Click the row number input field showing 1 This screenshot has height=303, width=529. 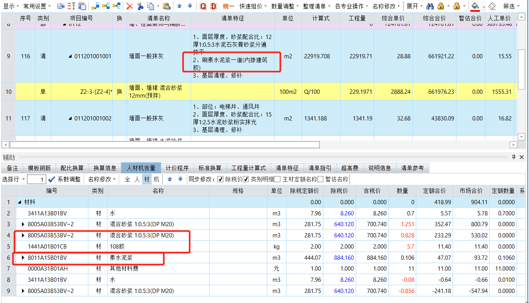pyautogui.click(x=37, y=179)
